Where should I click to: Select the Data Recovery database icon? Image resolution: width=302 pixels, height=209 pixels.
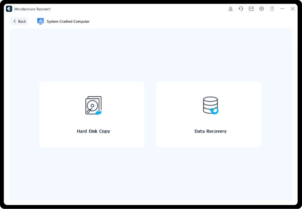click(211, 105)
